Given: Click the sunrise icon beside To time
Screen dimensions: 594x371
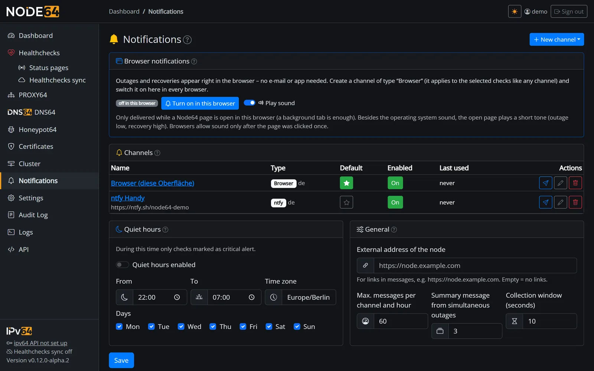Looking at the screenshot, I should pos(199,297).
